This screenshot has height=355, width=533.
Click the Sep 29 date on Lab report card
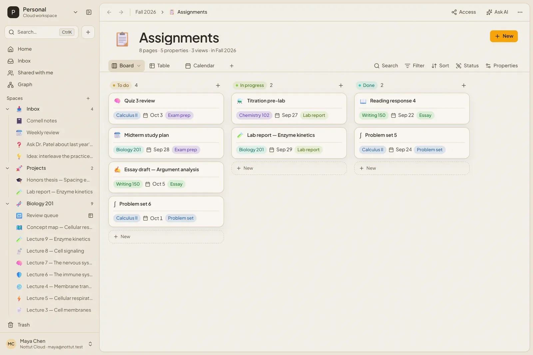tap(281, 150)
